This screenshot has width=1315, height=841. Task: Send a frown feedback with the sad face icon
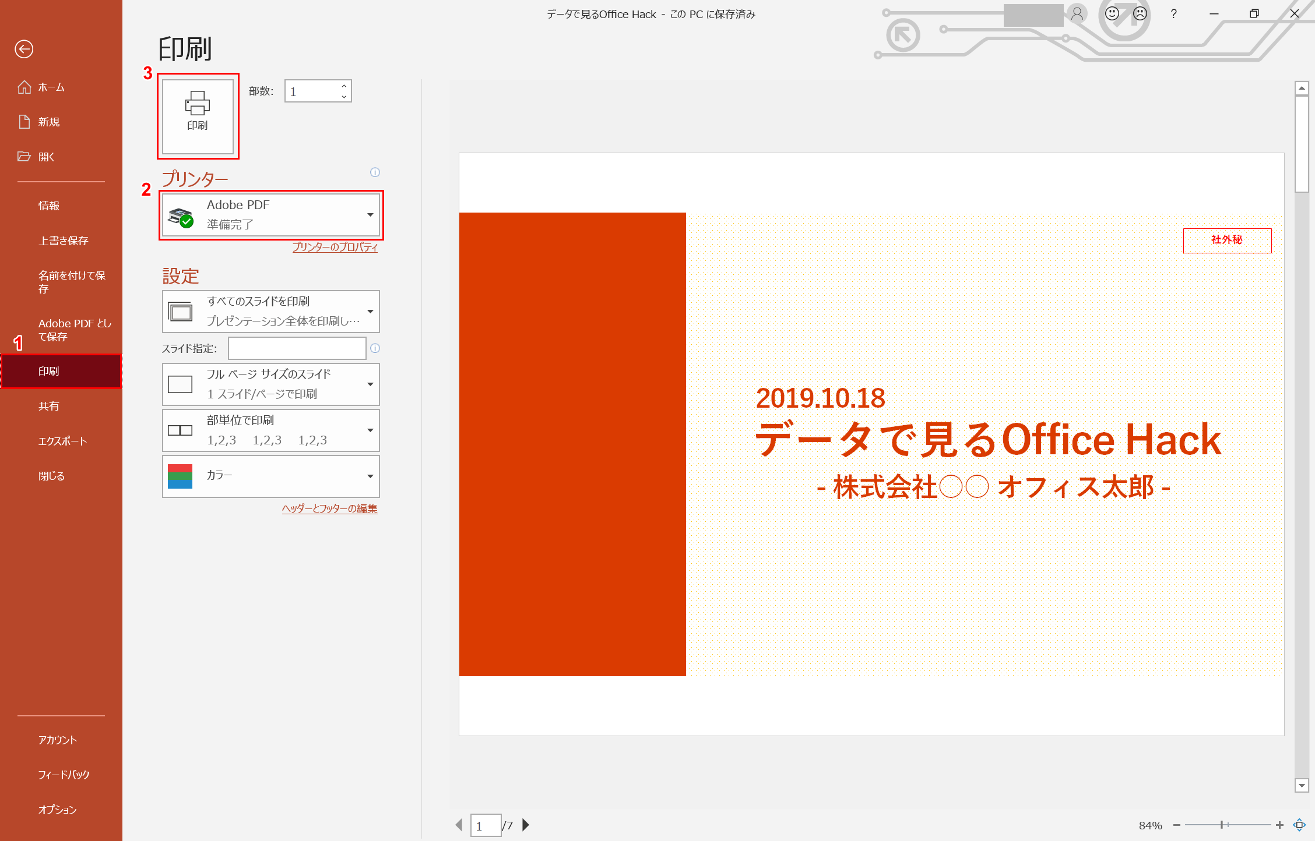point(1140,14)
